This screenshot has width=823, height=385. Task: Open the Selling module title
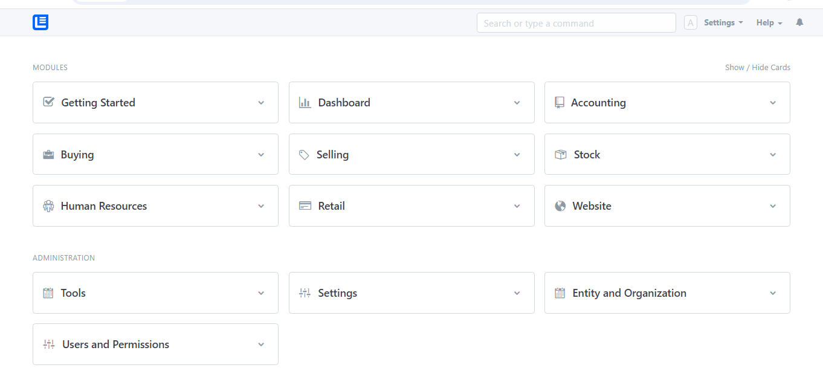point(332,155)
